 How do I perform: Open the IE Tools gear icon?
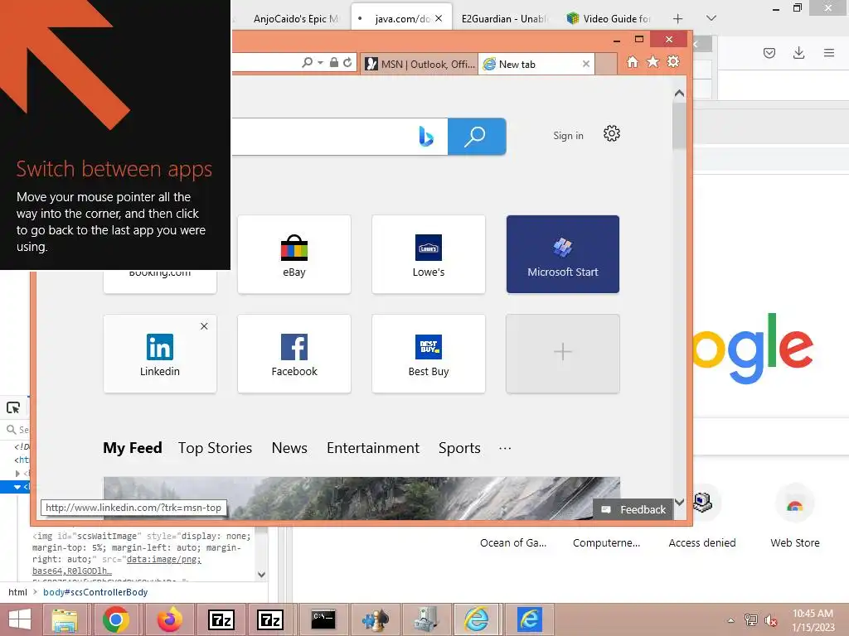673,61
